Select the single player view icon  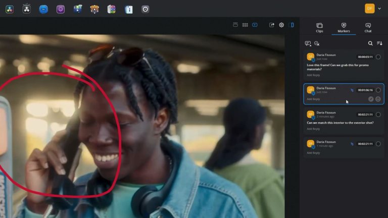(255, 25)
